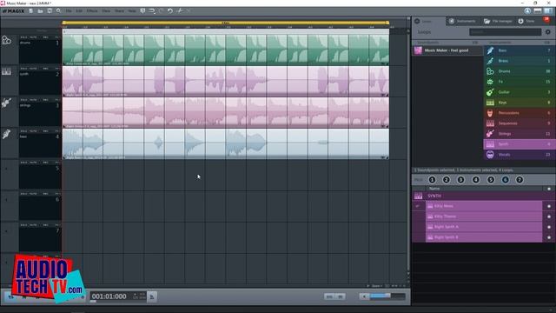The height and width of the screenshot is (313, 556).
Task: Select the Kitty Neon loop
Action: pos(484,206)
